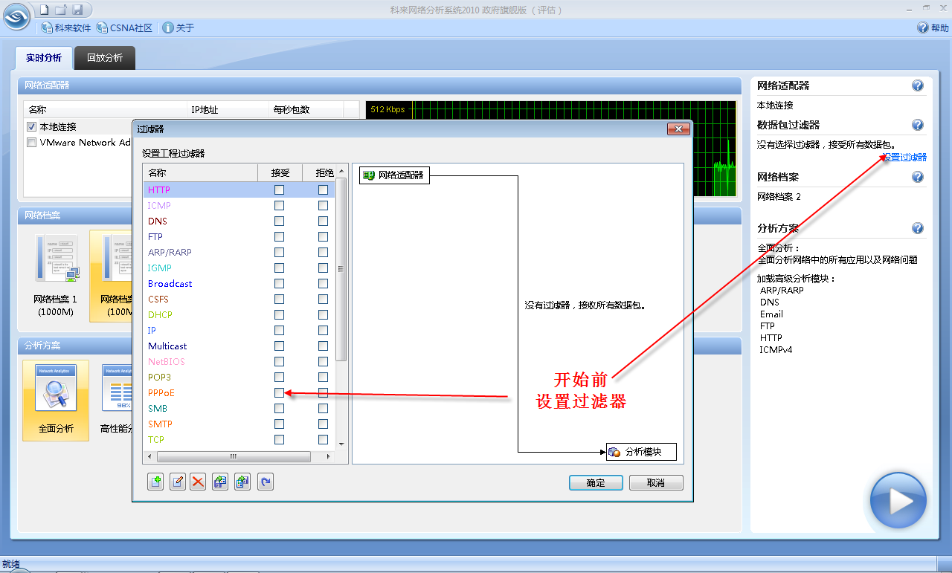The height and width of the screenshot is (573, 952).
Task: Check the reject checkbox for DNS filter
Action: click(322, 221)
